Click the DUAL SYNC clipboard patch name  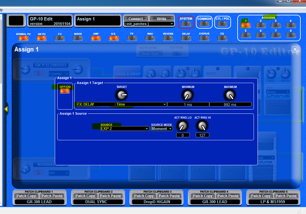click(x=98, y=202)
